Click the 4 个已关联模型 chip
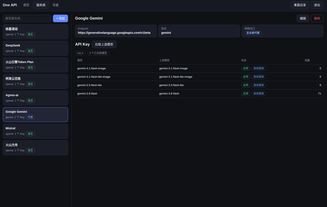The width and height of the screenshot is (327, 207). click(x=98, y=53)
